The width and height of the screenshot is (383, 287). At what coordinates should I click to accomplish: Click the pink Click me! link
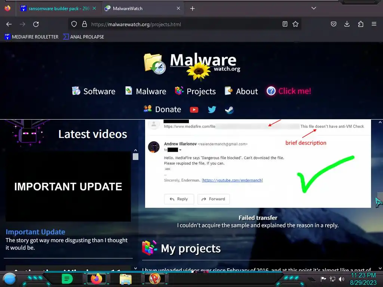(x=289, y=91)
